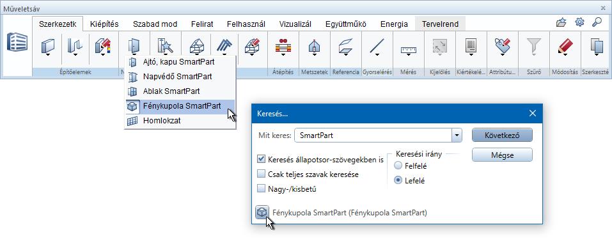This screenshot has height=239, width=612.
Task: Open the Kiértékelés report document tool
Action: (471, 47)
